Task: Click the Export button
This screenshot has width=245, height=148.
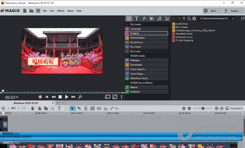Action: coord(234,11)
